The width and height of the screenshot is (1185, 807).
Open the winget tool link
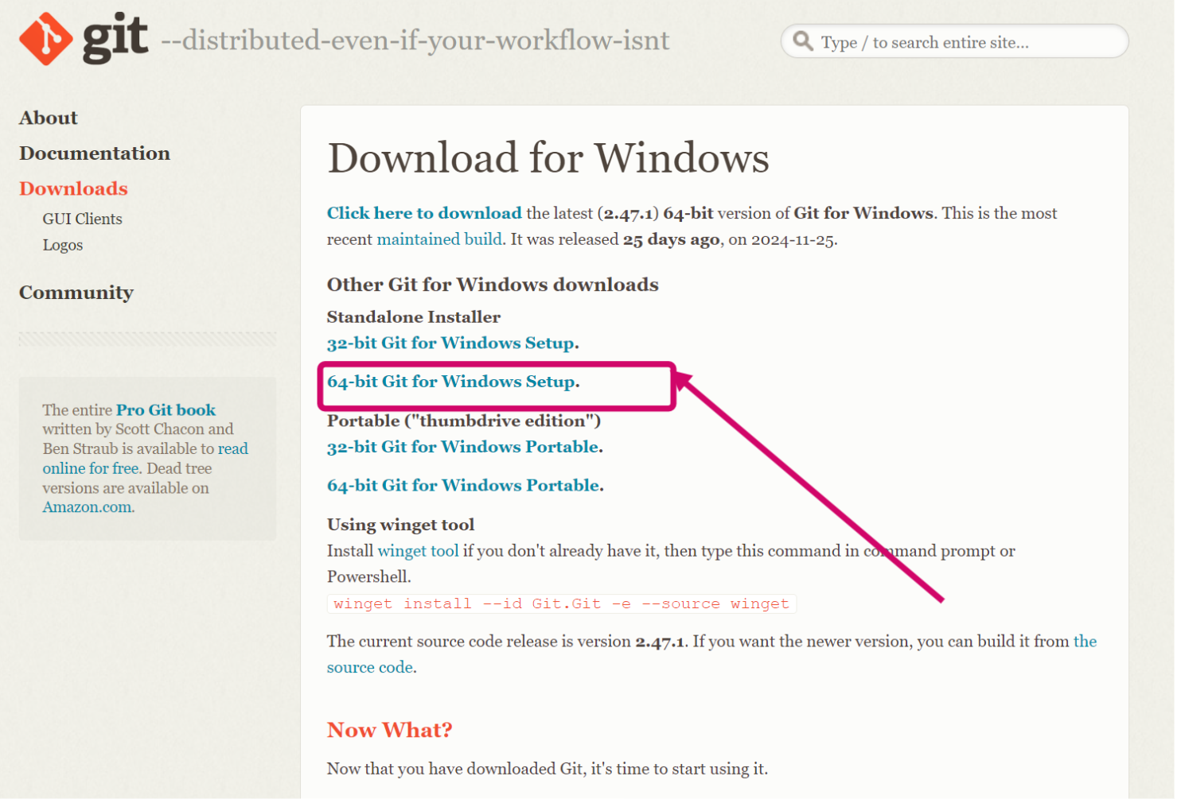click(418, 550)
